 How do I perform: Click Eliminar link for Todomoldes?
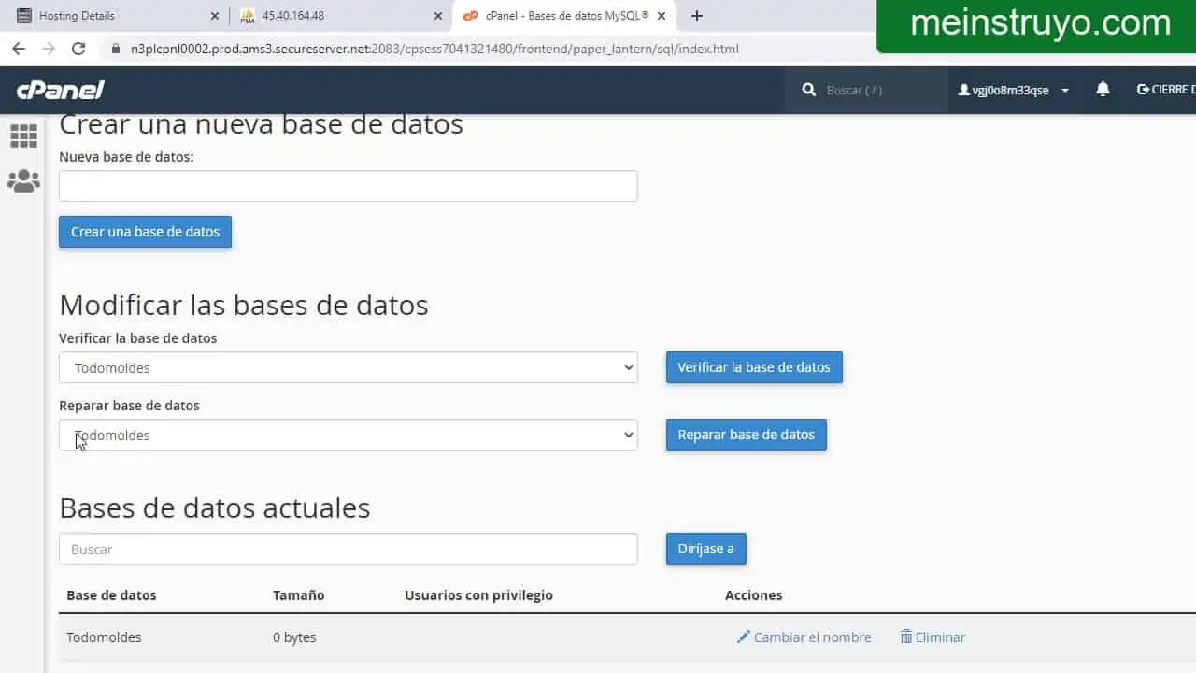click(x=940, y=637)
